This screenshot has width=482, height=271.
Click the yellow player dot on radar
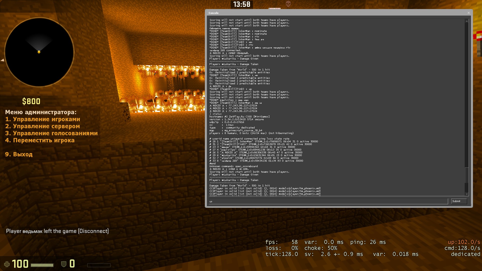pyautogui.click(x=39, y=52)
